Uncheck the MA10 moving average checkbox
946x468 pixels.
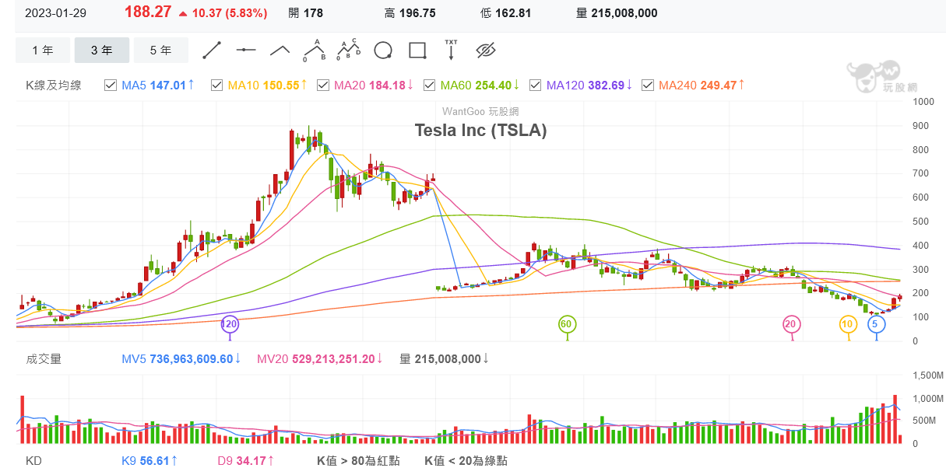tap(217, 85)
